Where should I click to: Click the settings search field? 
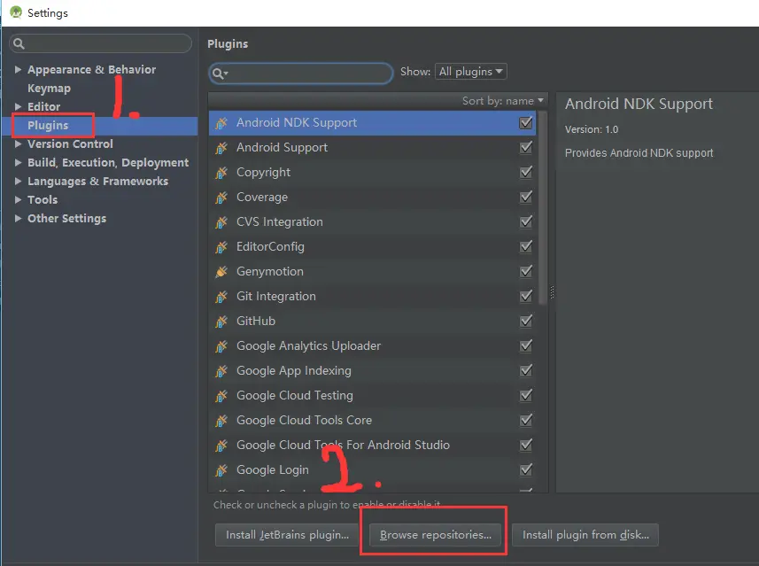pyautogui.click(x=101, y=43)
